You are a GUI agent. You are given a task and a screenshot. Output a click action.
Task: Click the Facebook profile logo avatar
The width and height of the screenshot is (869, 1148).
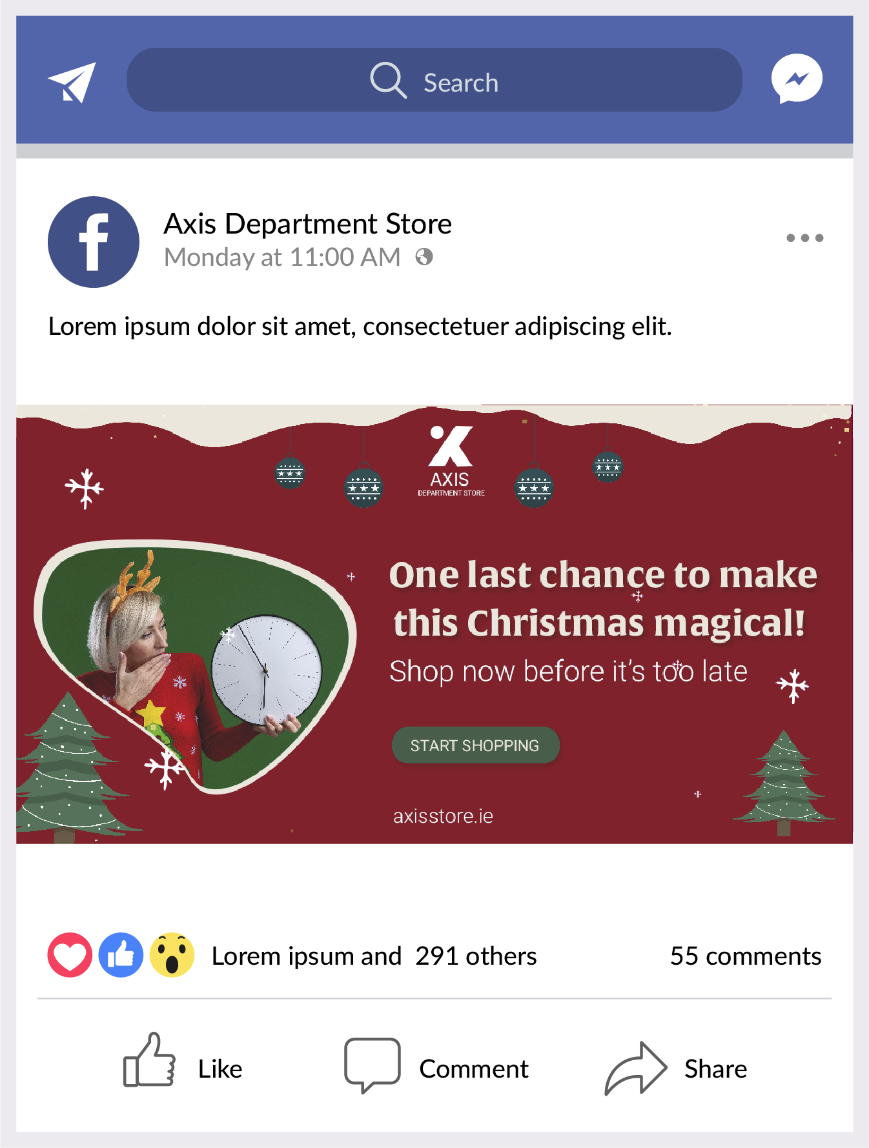point(94,242)
